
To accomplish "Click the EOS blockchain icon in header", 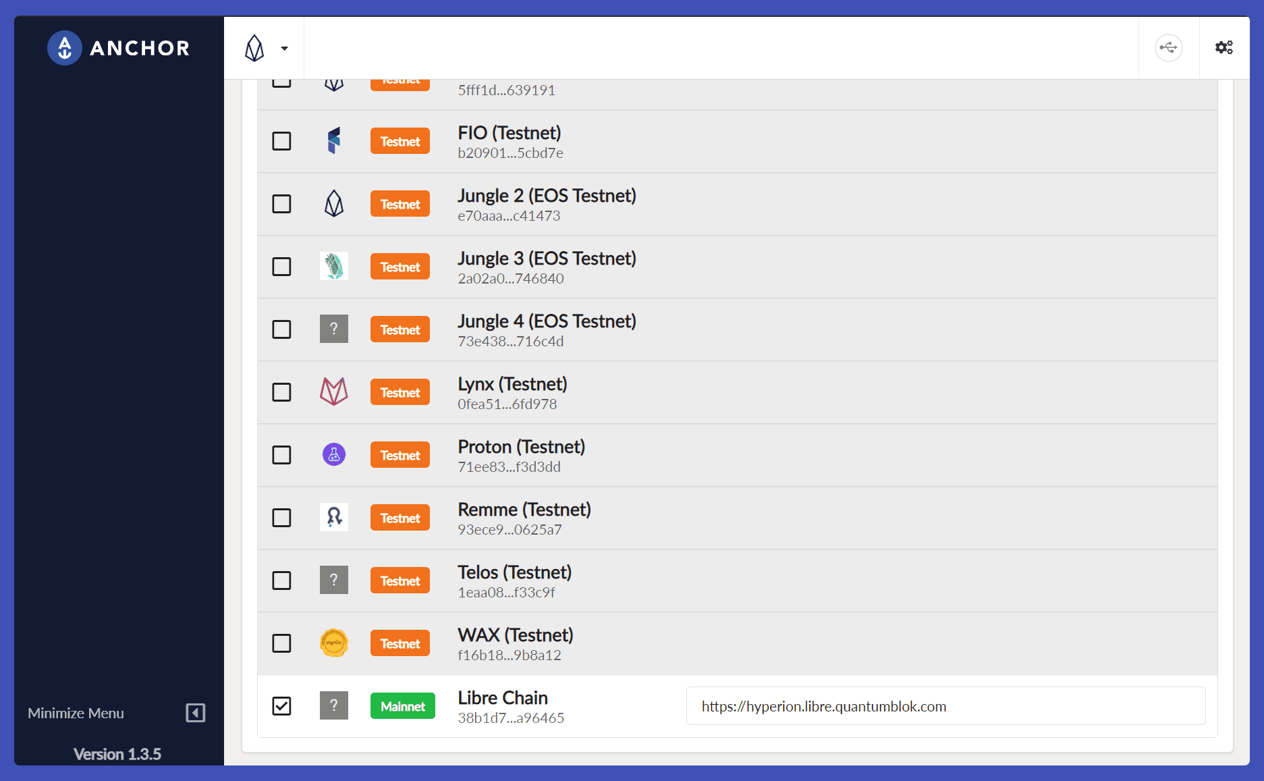I will click(254, 48).
